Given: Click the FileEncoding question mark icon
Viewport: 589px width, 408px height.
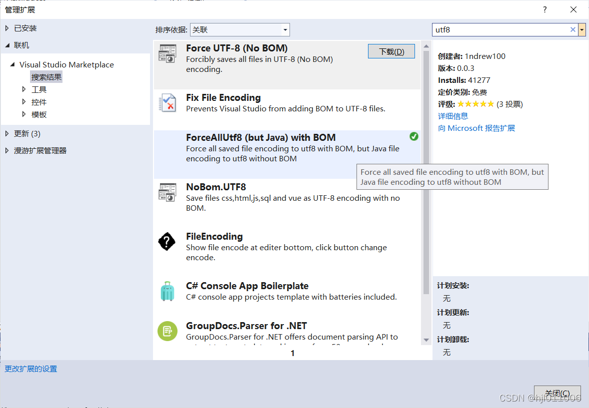Looking at the screenshot, I should (x=167, y=242).
